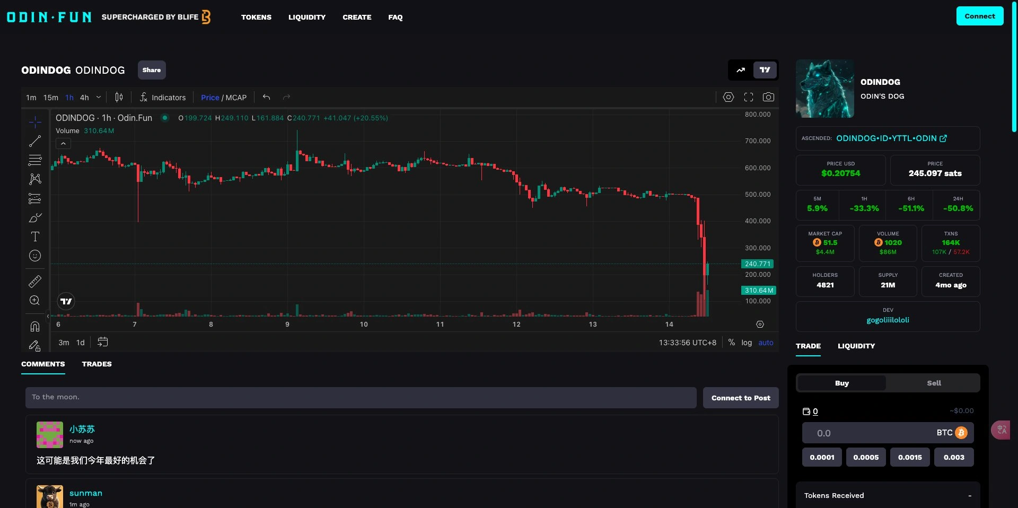Select the COMMENTS tab
Image resolution: width=1018 pixels, height=508 pixels.
coord(43,364)
